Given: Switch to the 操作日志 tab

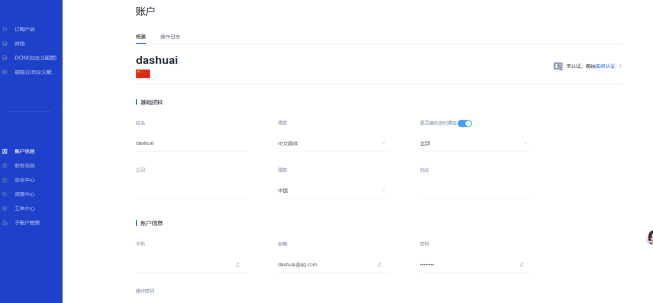Looking at the screenshot, I should tap(170, 36).
